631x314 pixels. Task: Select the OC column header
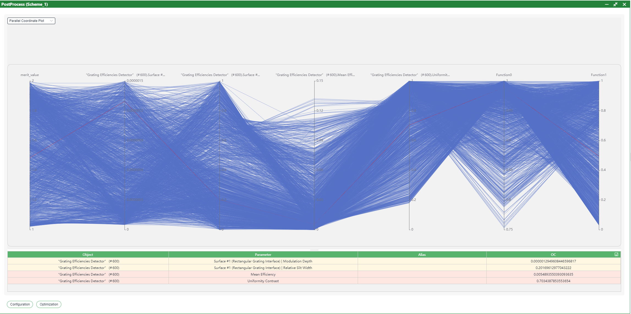coord(553,255)
